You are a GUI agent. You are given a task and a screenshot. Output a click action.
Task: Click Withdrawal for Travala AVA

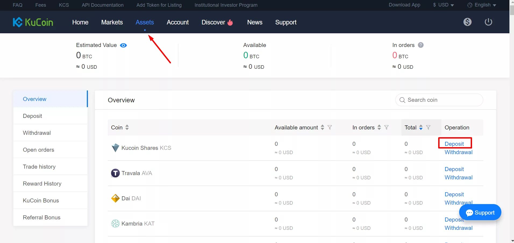click(459, 177)
